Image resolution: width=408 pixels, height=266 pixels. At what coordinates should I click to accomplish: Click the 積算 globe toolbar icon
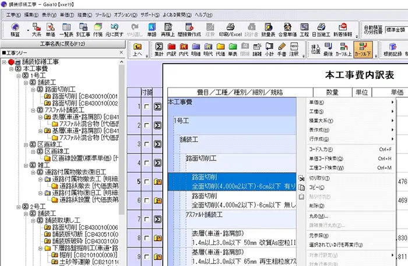pyautogui.click(x=15, y=29)
